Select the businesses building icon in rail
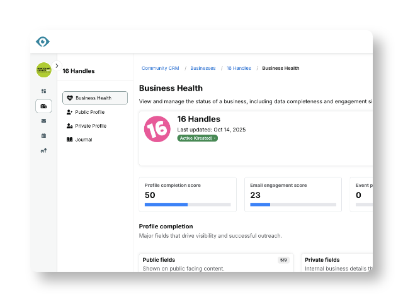The height and width of the screenshot is (302, 403). click(43, 106)
